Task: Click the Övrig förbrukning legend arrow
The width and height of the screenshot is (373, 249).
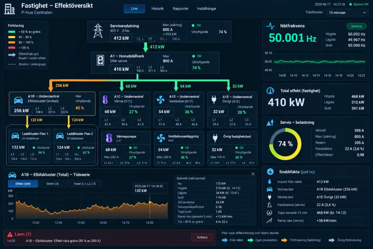Action: (x=332, y=240)
